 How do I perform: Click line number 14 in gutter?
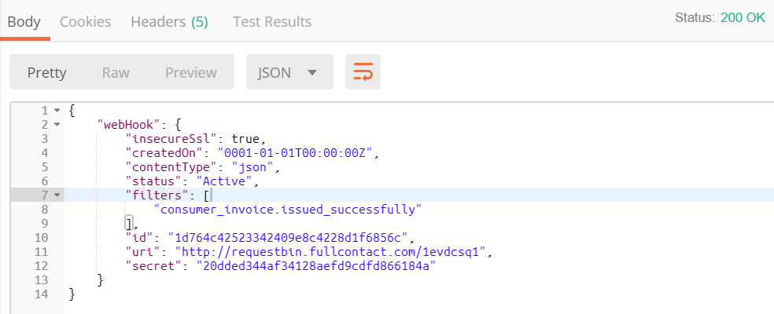point(42,294)
